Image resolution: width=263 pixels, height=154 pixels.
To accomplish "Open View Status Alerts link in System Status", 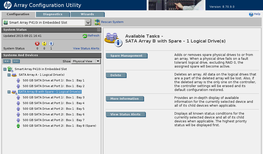I will (x=86, y=48).
